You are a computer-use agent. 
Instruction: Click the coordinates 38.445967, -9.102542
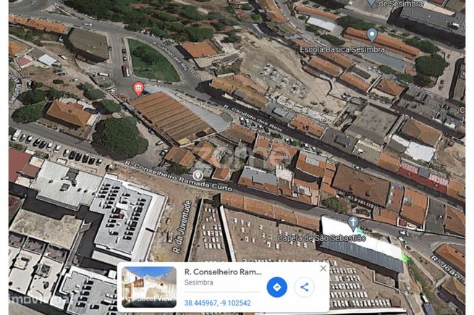point(217,303)
